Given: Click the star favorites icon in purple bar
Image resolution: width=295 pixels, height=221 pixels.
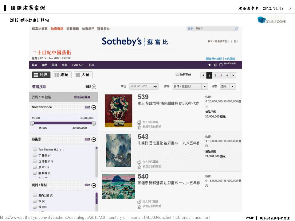Looking at the screenshot, I should tap(209, 65).
